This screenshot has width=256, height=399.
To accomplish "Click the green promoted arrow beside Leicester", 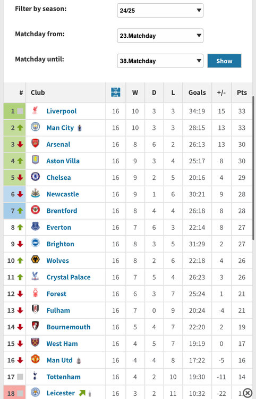I will click(x=82, y=393).
